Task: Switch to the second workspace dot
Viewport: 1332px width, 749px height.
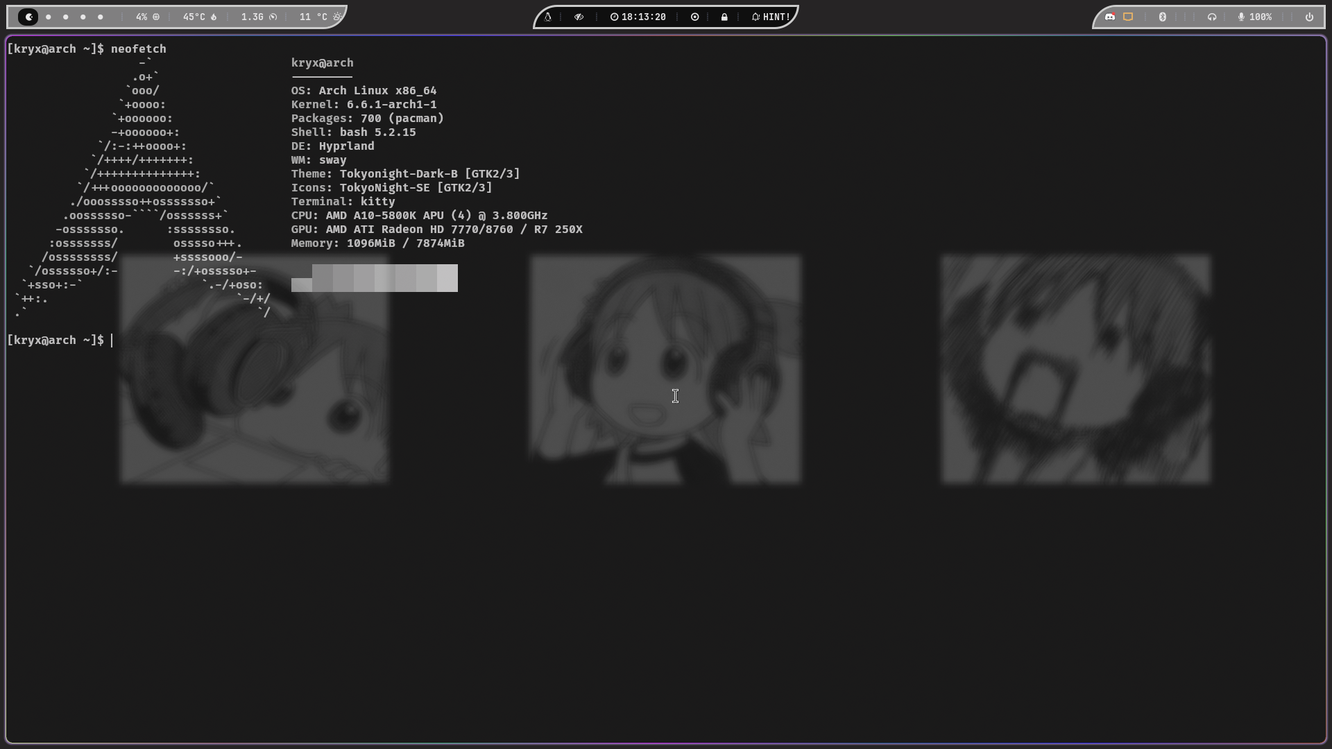Action: click(x=66, y=17)
